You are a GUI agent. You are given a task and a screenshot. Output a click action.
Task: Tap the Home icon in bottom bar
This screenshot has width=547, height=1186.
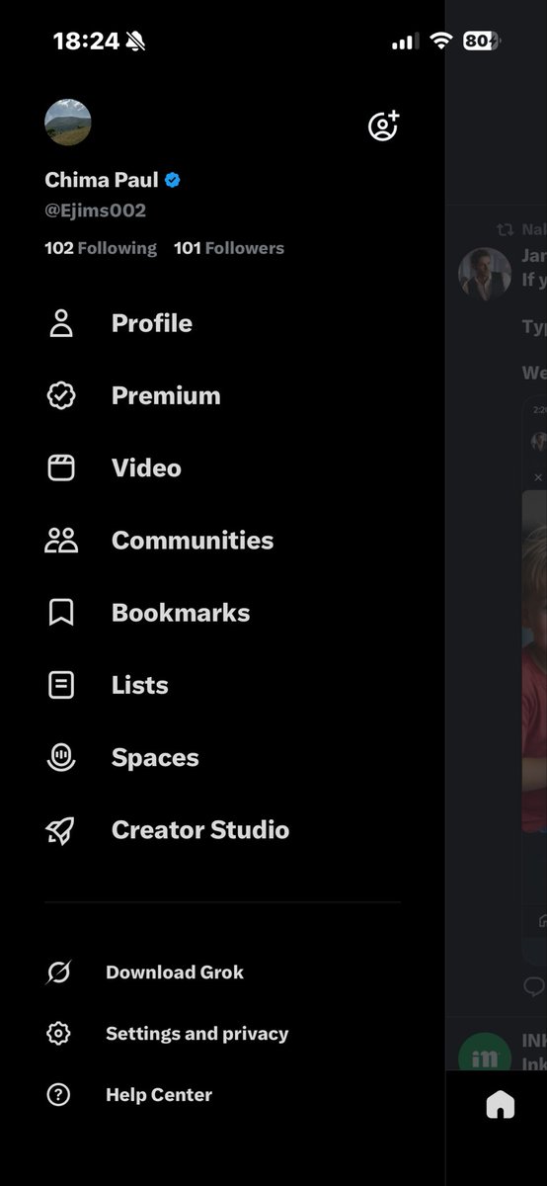[x=501, y=1105]
